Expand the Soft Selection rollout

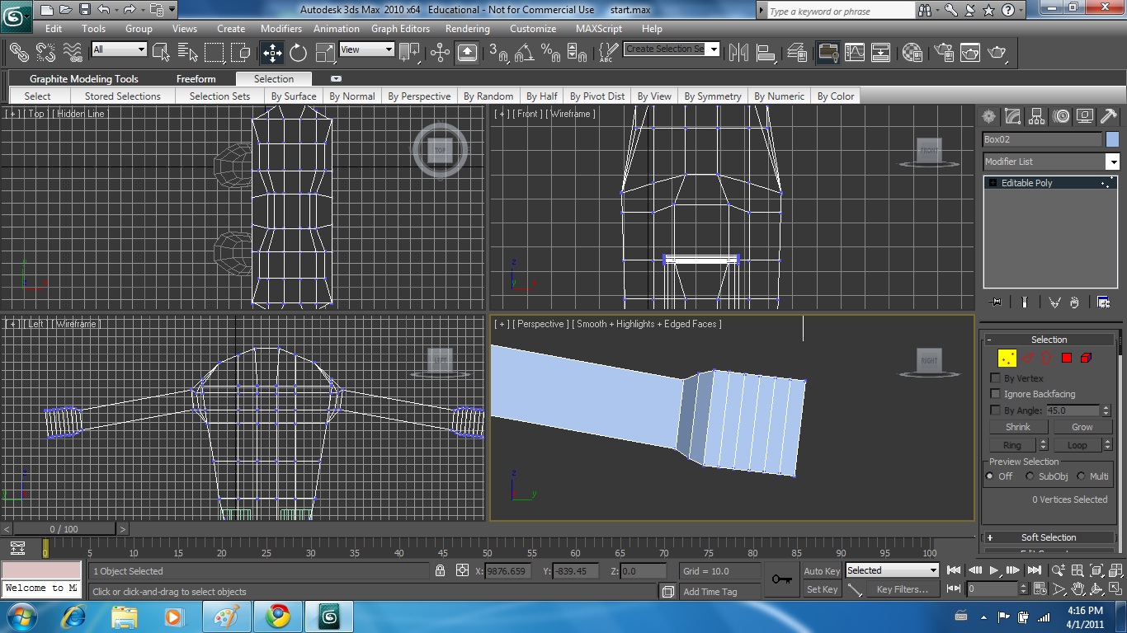1048,537
